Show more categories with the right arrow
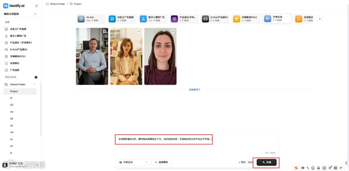This screenshot has height=171, width=349. click(x=320, y=19)
